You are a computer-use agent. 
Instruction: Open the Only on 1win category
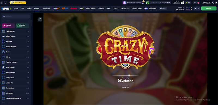coord(16,73)
